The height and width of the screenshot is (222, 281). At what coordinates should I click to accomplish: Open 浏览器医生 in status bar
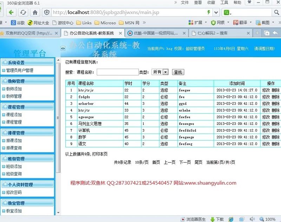pos(193,219)
